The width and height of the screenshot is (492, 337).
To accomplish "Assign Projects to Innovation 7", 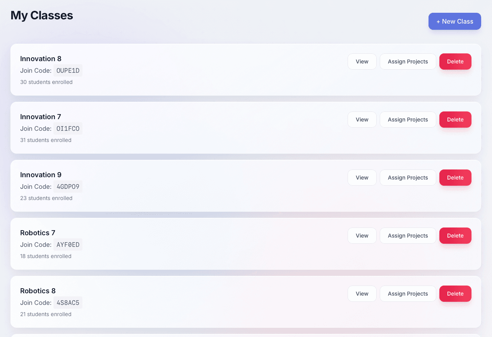I will tap(408, 119).
